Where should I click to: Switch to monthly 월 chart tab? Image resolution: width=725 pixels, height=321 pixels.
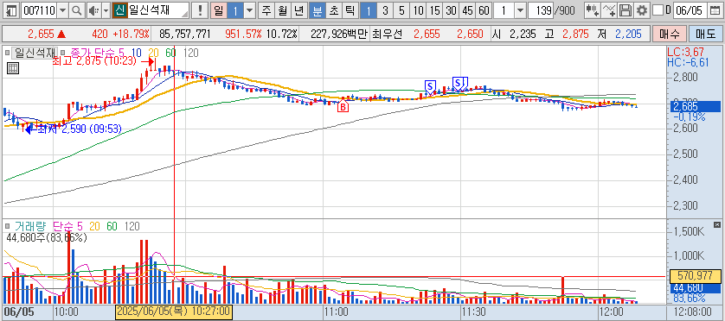(x=283, y=10)
